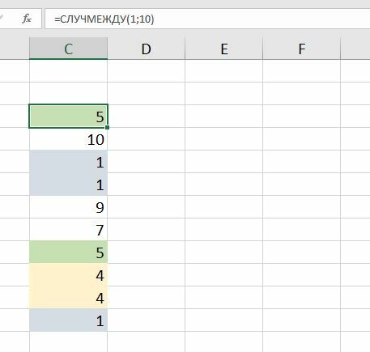Click the cell containing 7
370x352 pixels.
pyautogui.click(x=68, y=230)
